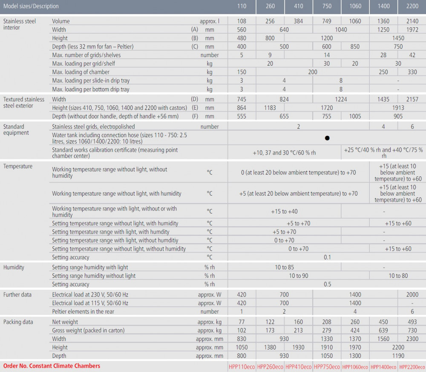
Task: Click exterior width value 2157
Action: (412, 99)
